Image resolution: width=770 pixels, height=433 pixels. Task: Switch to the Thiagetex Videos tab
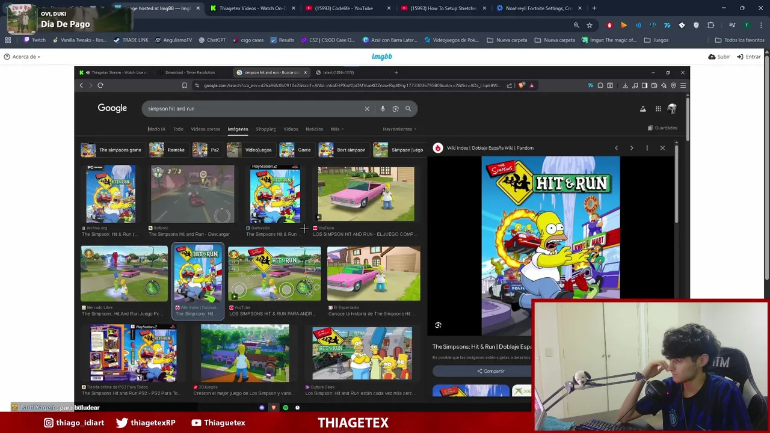pyautogui.click(x=251, y=8)
